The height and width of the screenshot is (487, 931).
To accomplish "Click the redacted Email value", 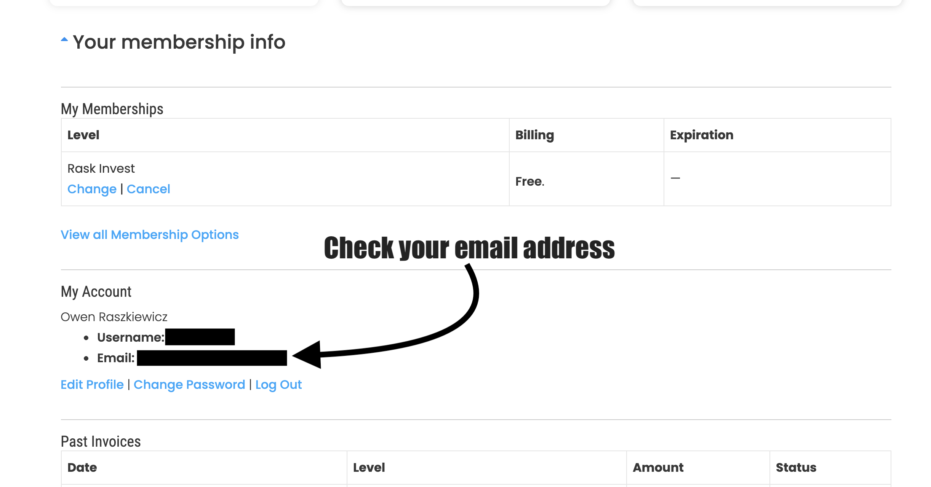I will point(212,358).
